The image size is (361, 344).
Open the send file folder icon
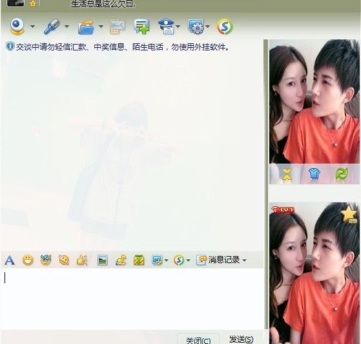[x=86, y=27]
